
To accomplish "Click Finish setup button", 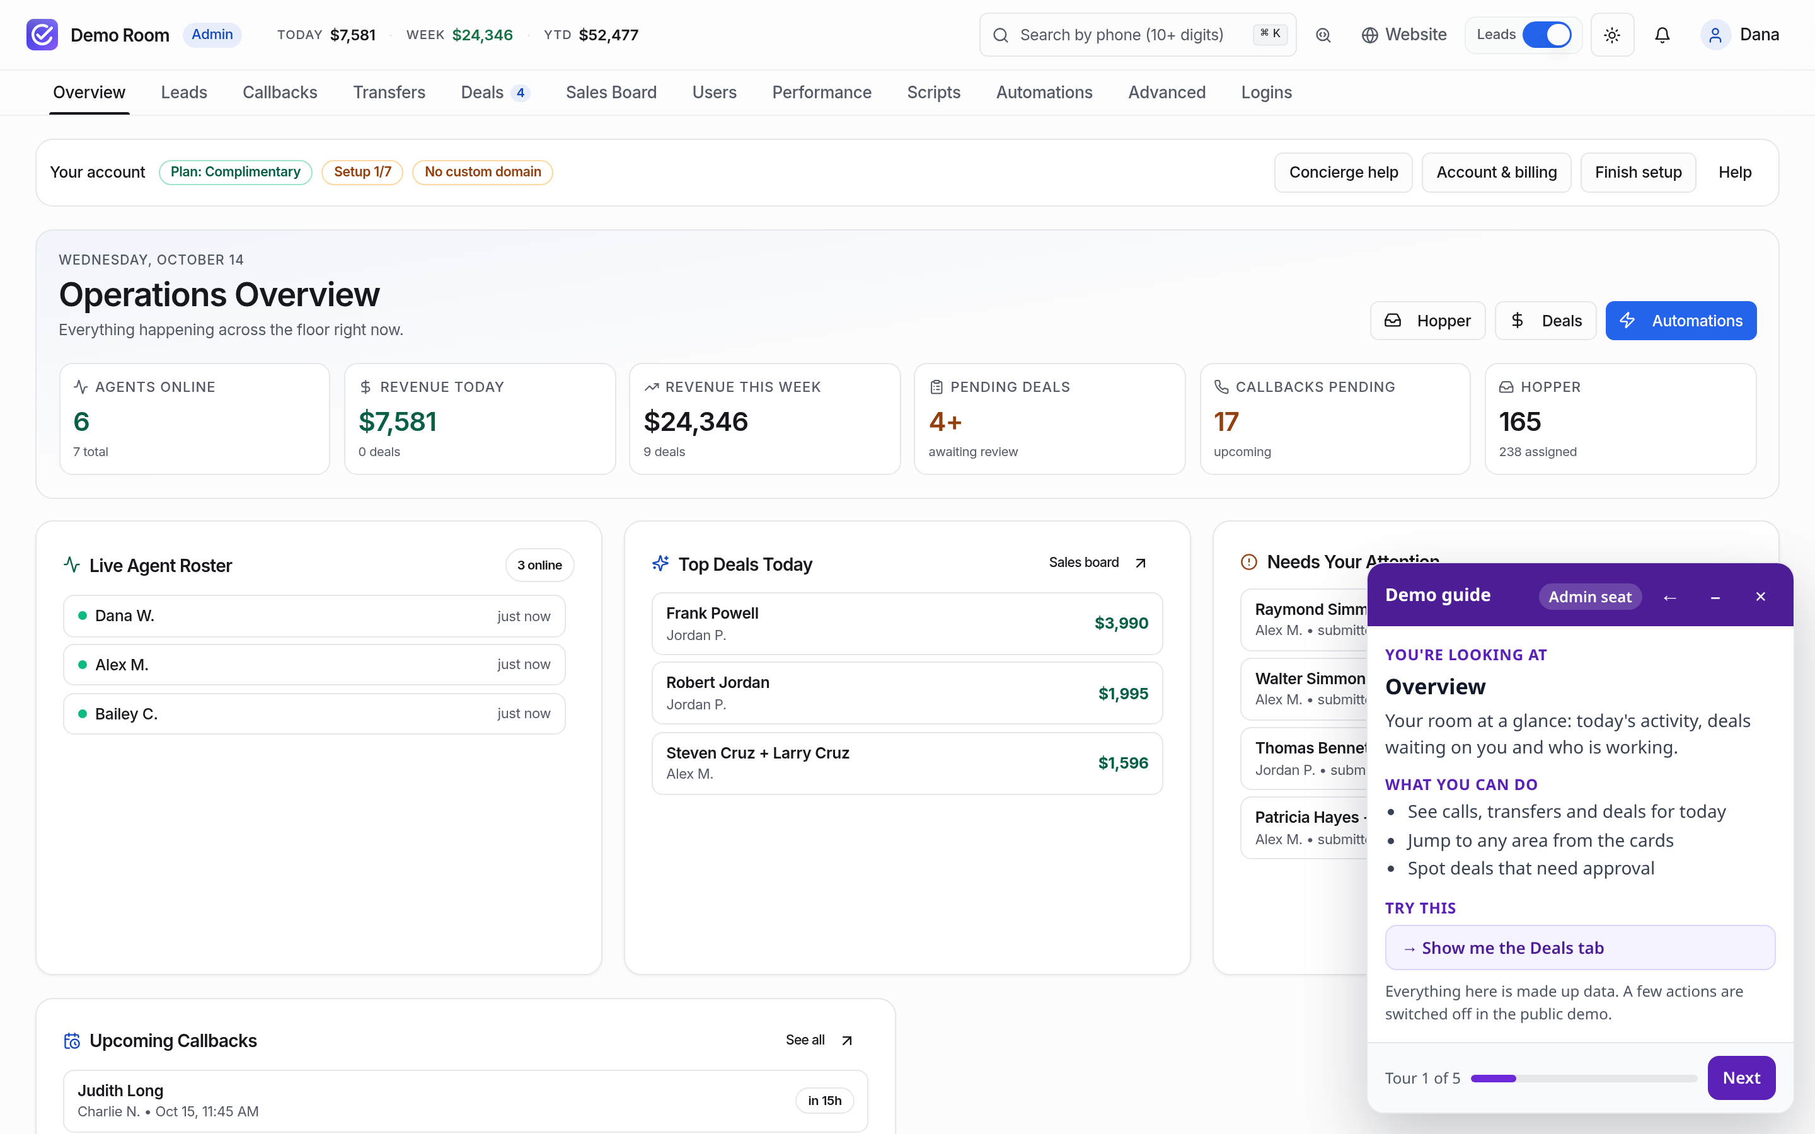I will (1638, 173).
